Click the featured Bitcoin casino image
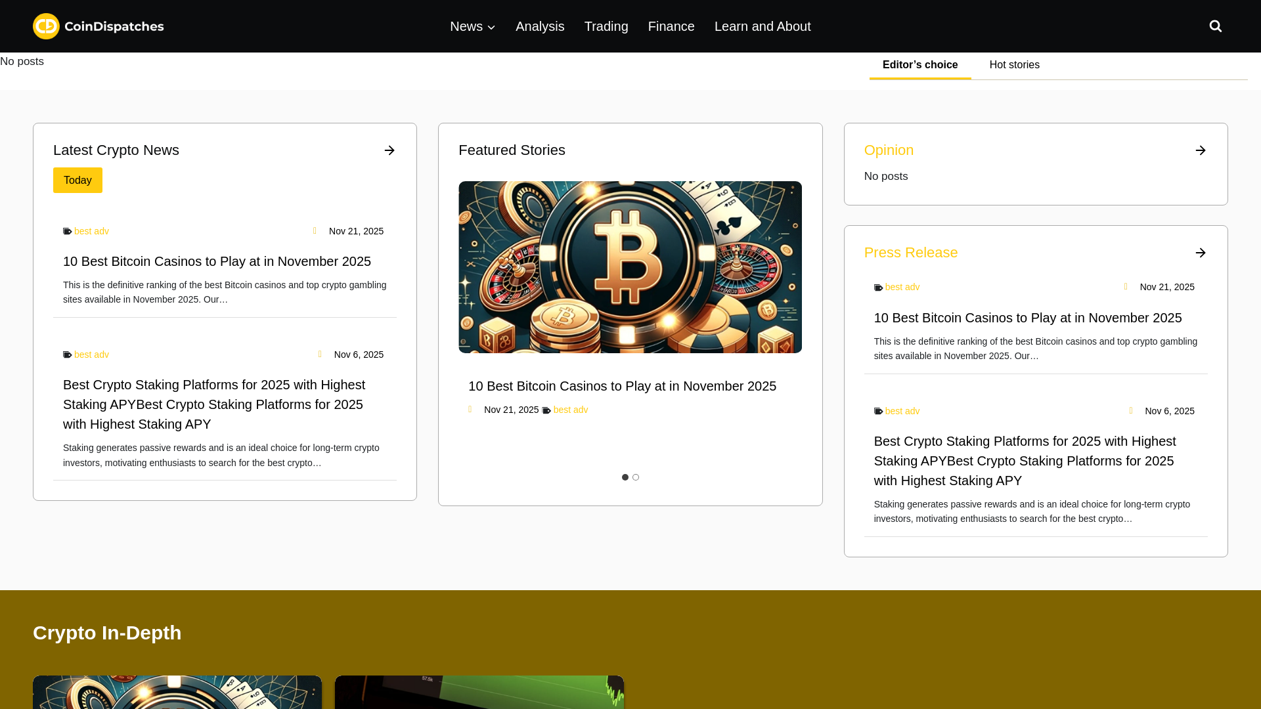Viewport: 1261px width, 709px height. [x=630, y=267]
